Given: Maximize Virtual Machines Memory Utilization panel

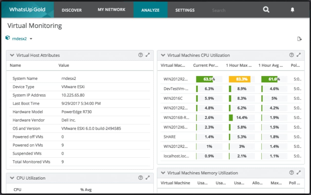Looking at the screenshot, I should pyautogui.click(x=299, y=173).
